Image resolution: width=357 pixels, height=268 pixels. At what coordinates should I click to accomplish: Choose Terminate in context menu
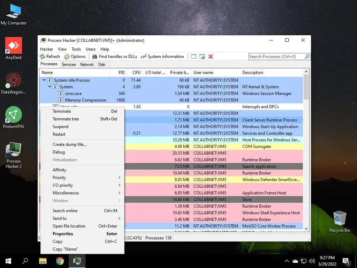click(x=82, y=111)
